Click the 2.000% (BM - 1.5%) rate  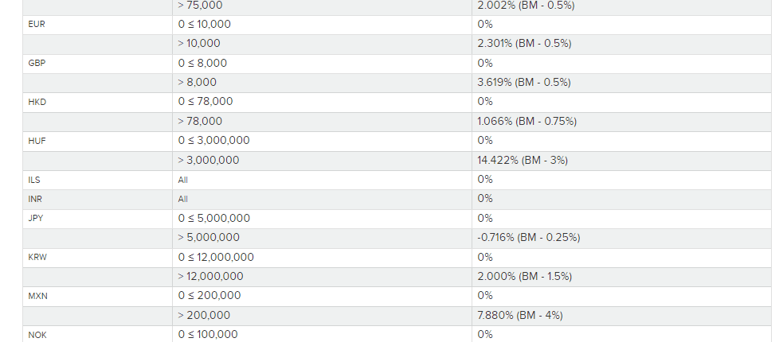click(x=524, y=277)
